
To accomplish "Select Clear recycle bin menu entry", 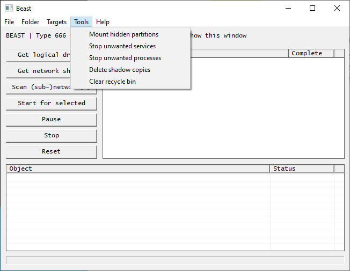I will coord(130,82).
